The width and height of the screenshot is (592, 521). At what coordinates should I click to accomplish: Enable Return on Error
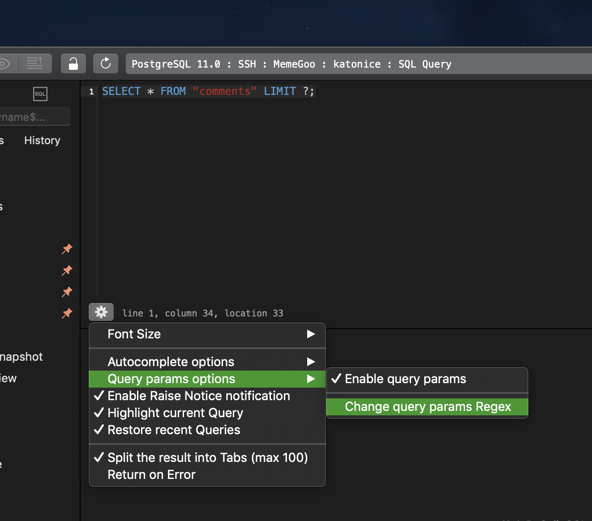151,474
